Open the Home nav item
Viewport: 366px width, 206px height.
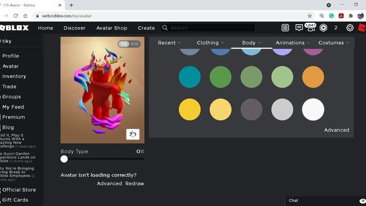pyautogui.click(x=46, y=28)
